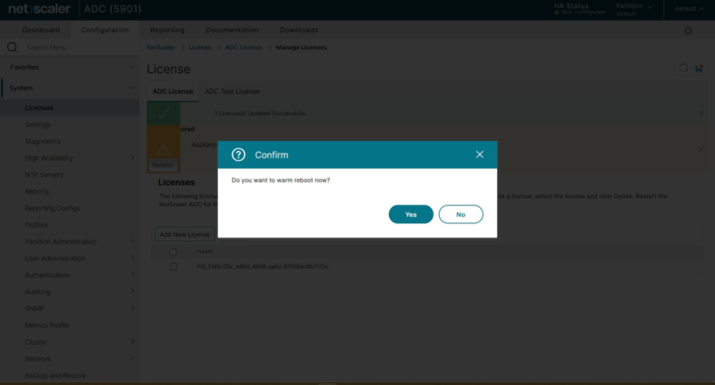Expand Network chevron

point(132,358)
